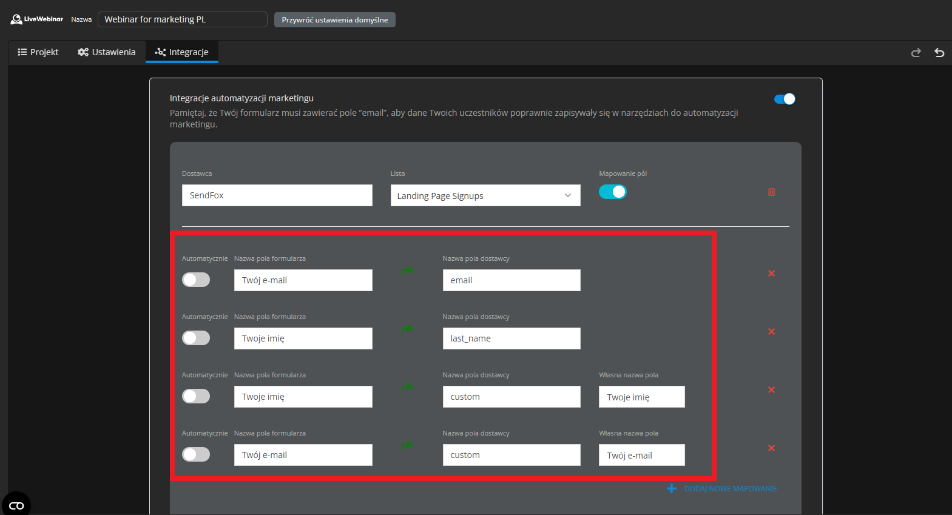Open the Landing Page Signups list dropdown

(x=485, y=196)
